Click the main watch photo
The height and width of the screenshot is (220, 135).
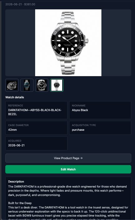click(68, 43)
